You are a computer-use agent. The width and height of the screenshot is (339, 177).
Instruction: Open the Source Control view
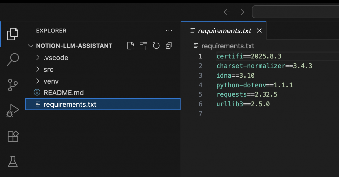13,85
